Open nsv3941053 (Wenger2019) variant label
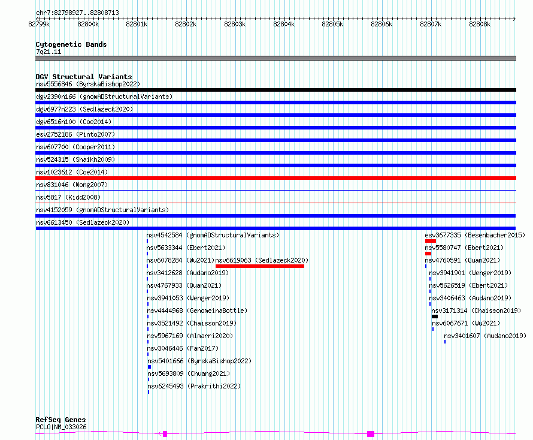533x440 pixels. tap(188, 298)
